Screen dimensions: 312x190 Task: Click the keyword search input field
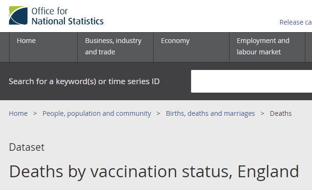click(x=251, y=81)
